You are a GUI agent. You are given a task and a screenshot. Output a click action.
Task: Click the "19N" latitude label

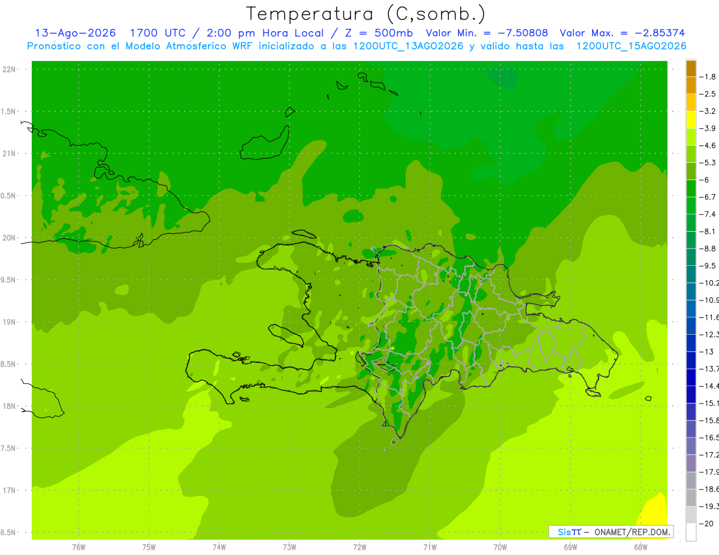coord(10,322)
